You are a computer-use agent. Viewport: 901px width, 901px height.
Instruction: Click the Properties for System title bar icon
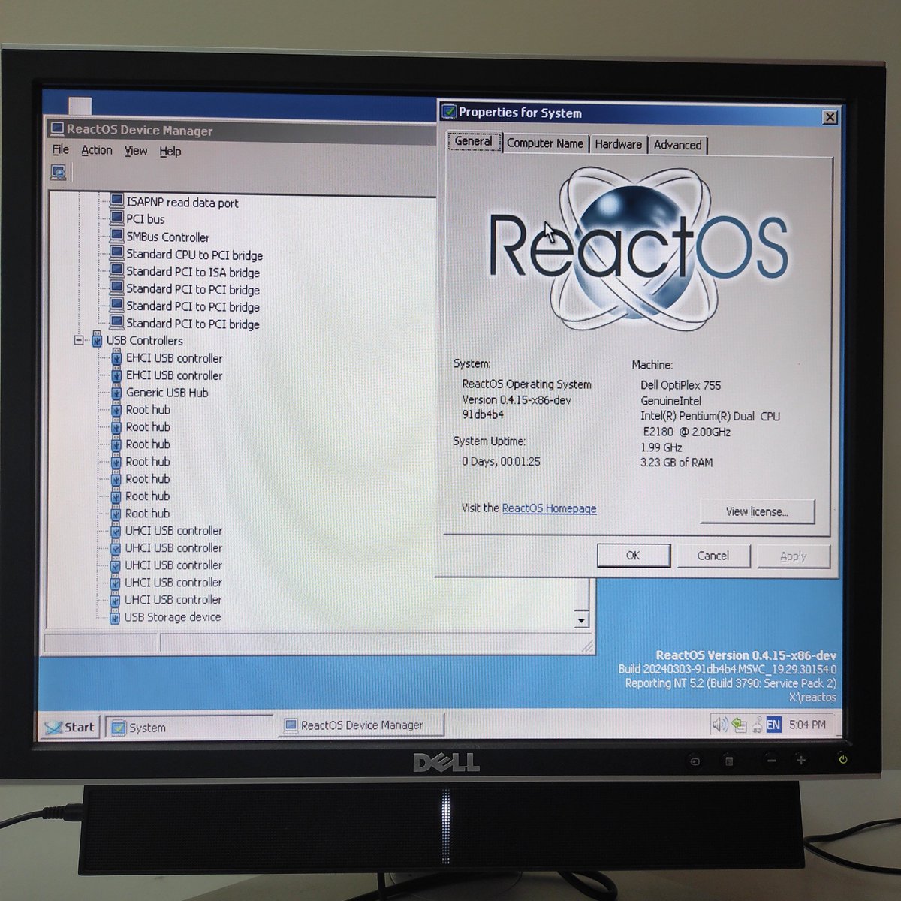(449, 112)
